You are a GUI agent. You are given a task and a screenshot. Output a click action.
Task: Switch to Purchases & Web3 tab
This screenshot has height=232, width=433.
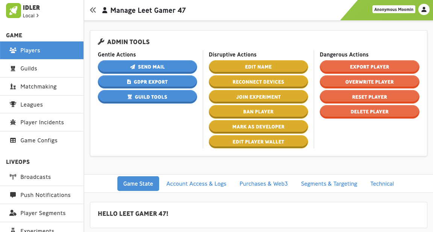coord(263,184)
